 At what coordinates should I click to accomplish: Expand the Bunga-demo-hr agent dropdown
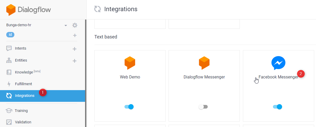coord(66,25)
